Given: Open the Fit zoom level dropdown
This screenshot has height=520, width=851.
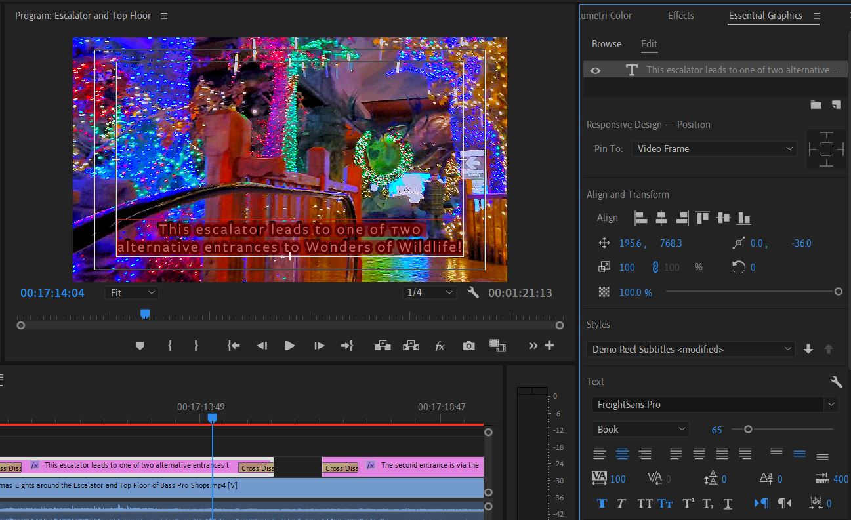Looking at the screenshot, I should [x=132, y=292].
